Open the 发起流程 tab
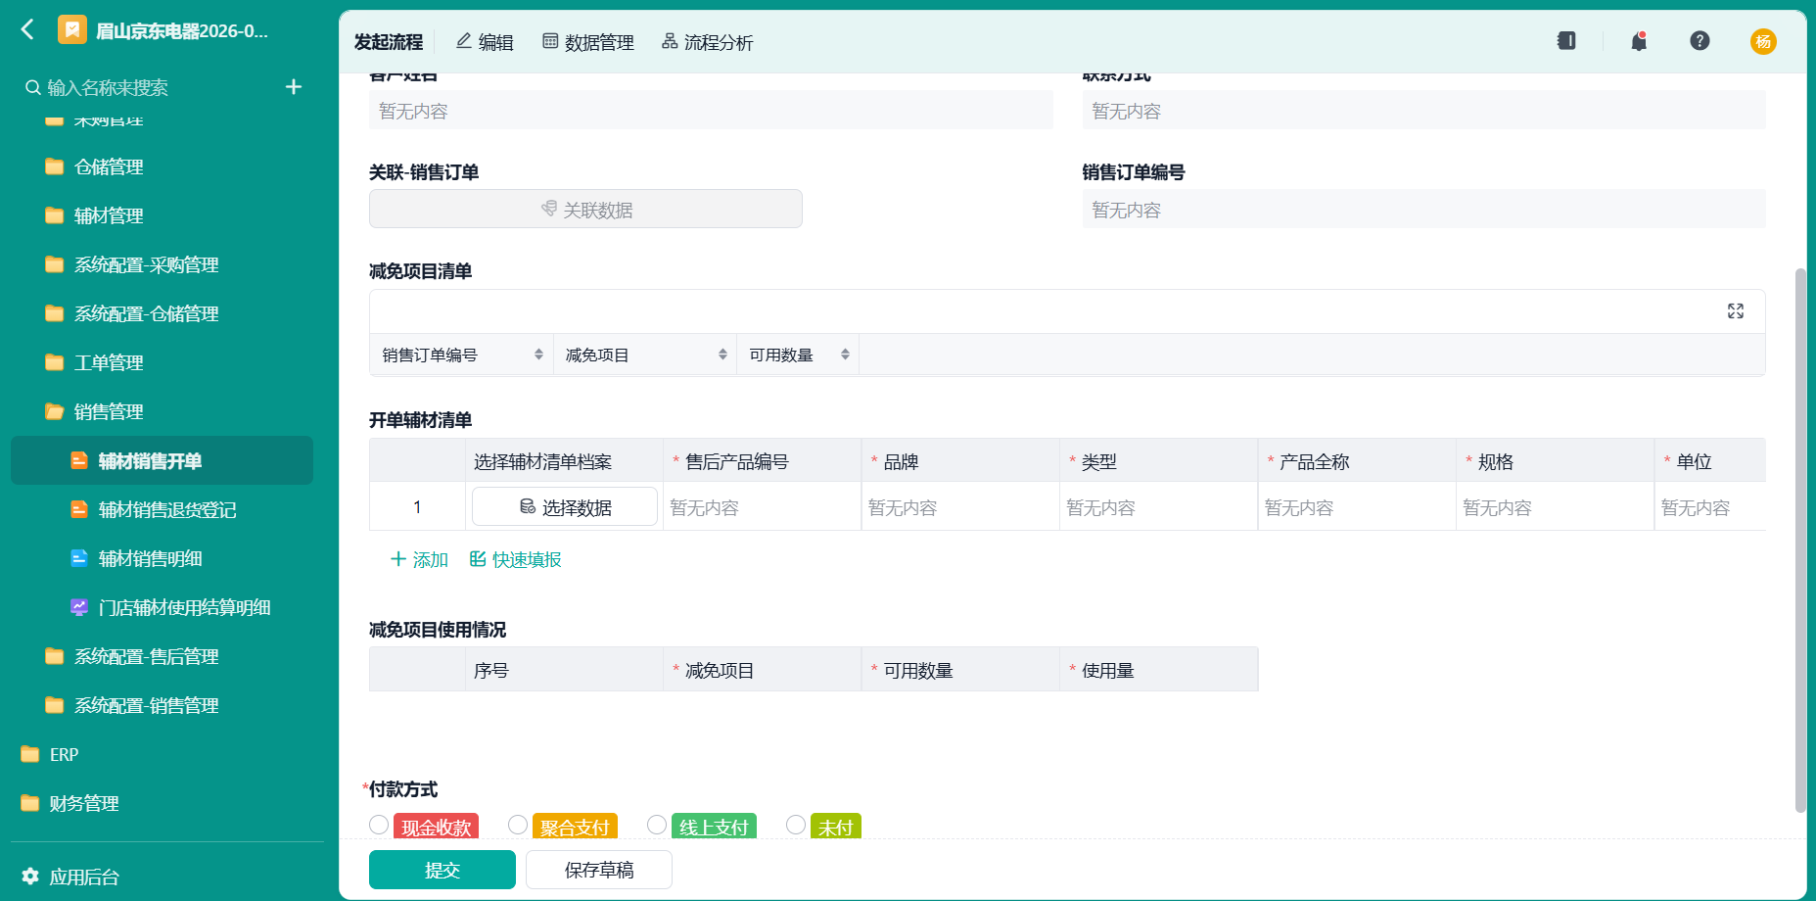1816x901 pixels. (389, 42)
